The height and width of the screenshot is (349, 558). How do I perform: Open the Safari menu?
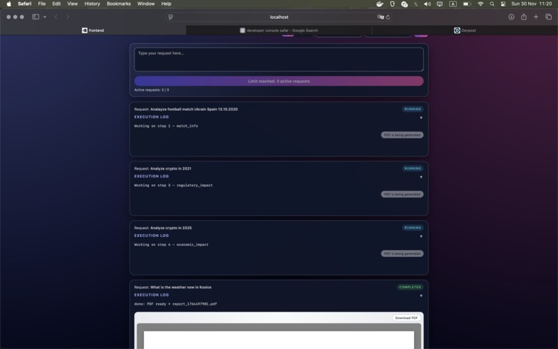tap(24, 4)
